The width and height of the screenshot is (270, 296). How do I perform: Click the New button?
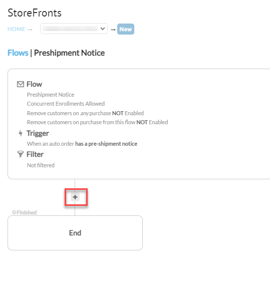coord(126,29)
